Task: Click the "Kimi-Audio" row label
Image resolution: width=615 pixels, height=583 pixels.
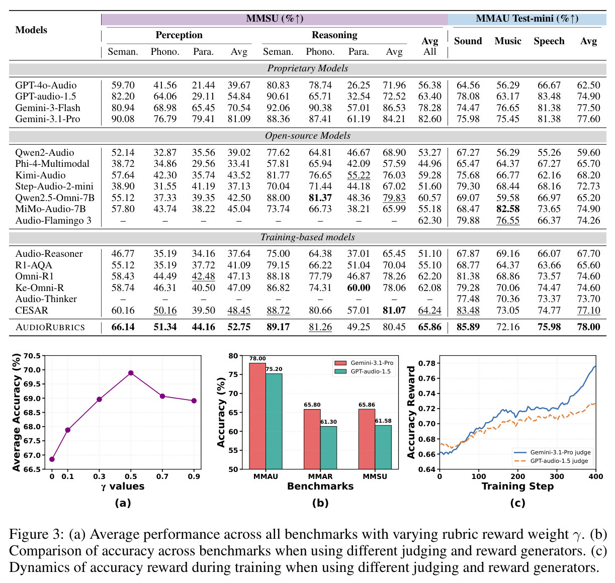Action: coord(40,175)
